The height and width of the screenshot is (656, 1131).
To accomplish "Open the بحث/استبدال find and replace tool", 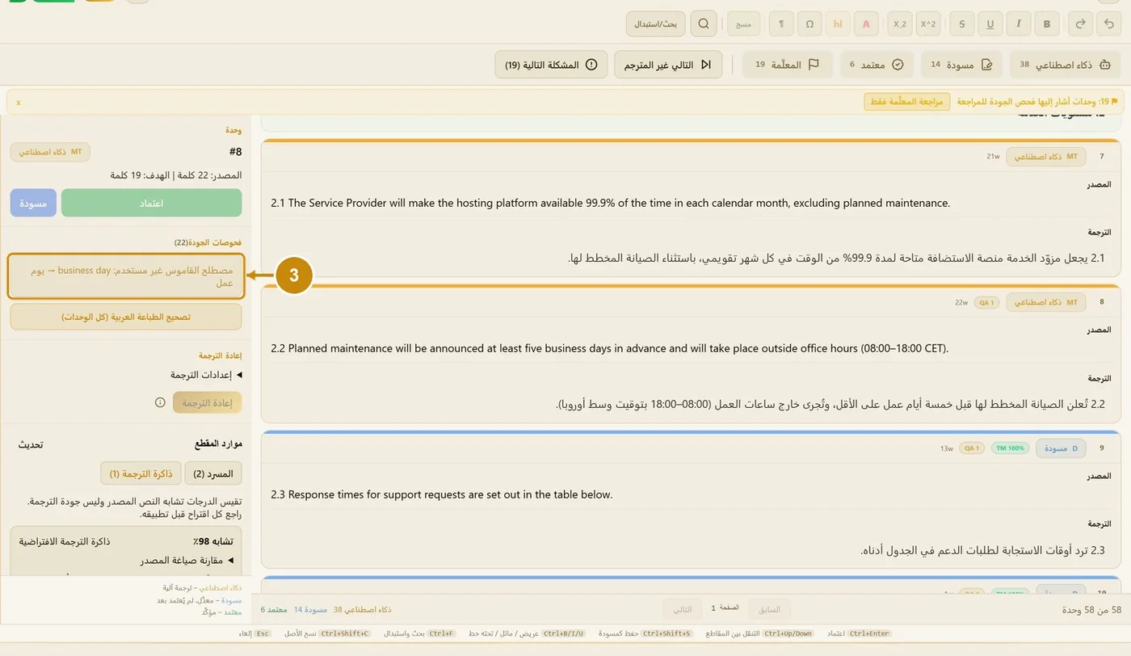I will (656, 24).
